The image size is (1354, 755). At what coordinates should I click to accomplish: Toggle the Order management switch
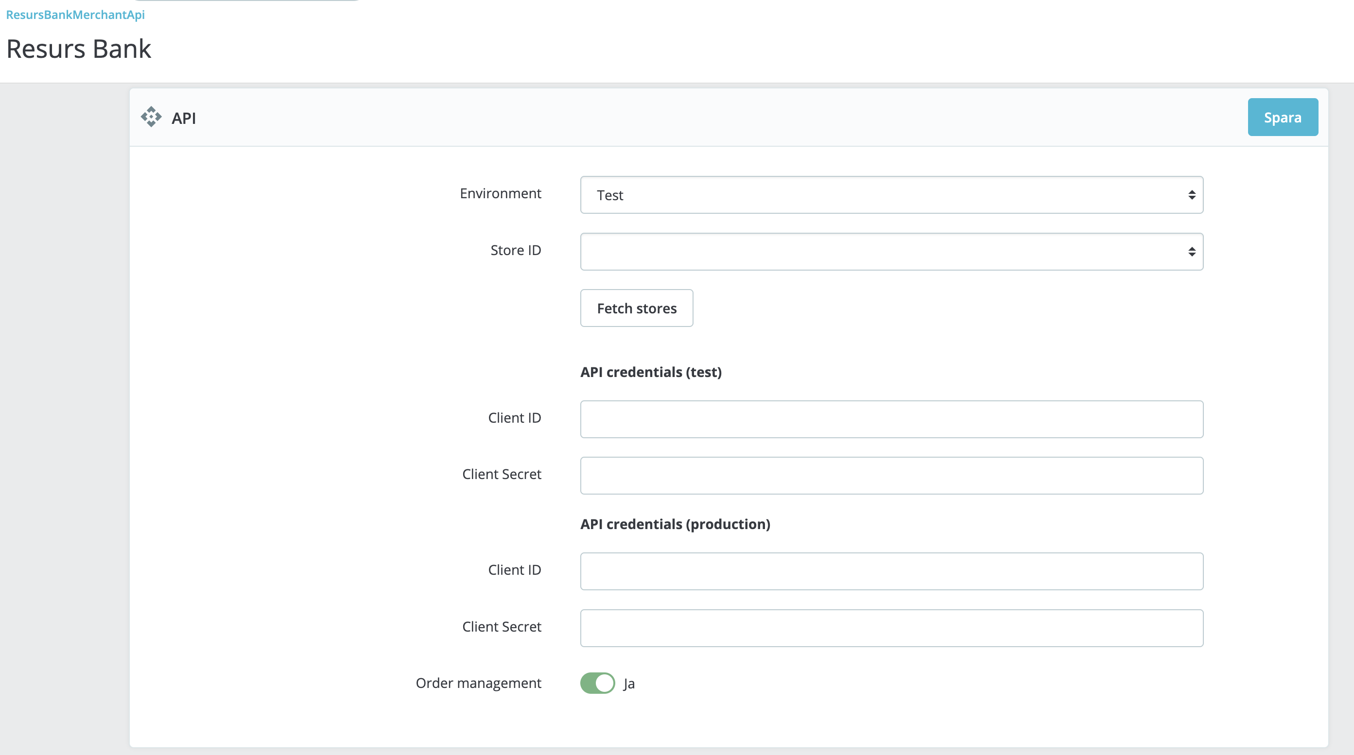[598, 683]
